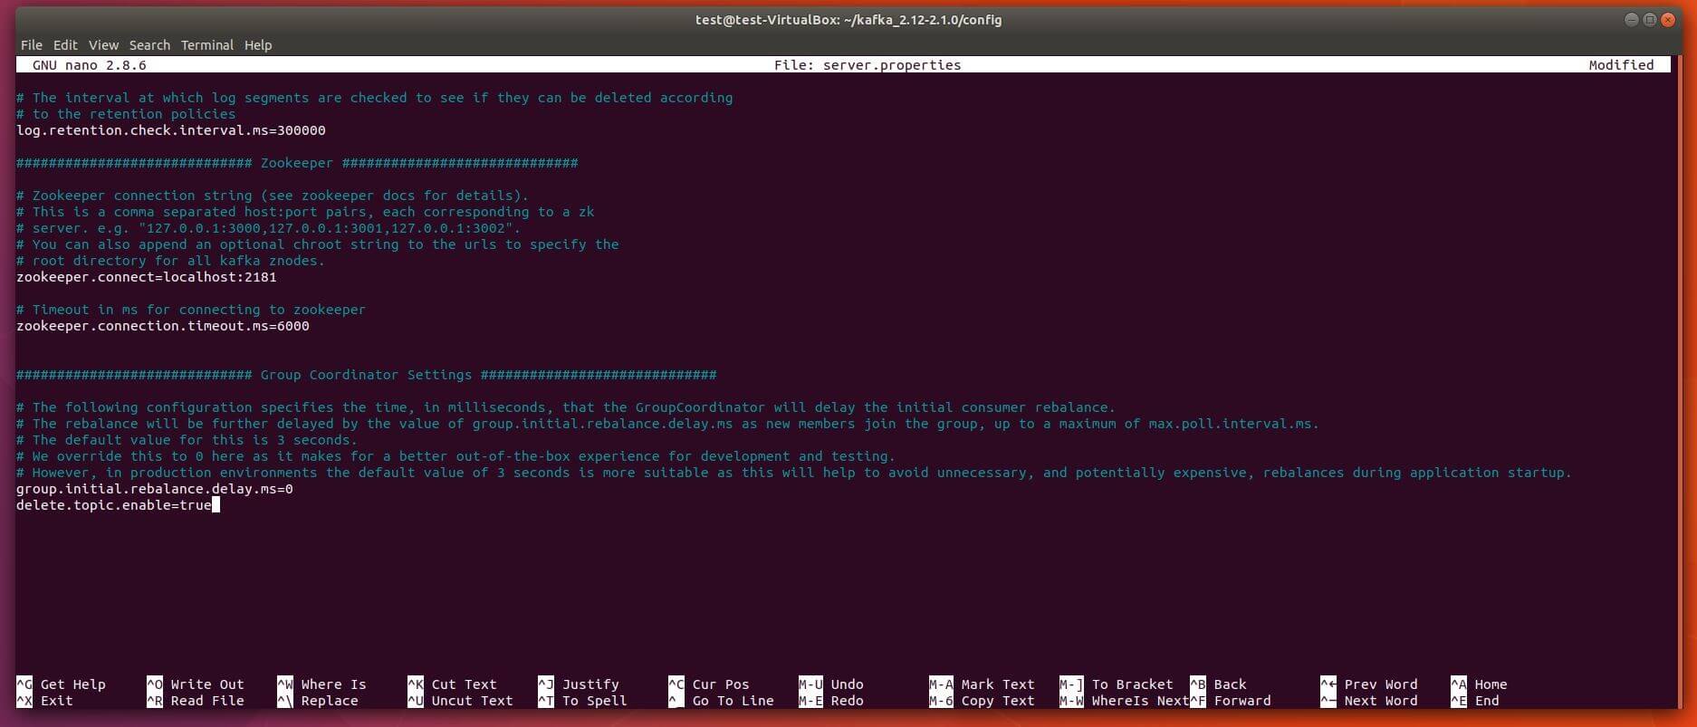Click the terminal window title bar

(x=848, y=20)
